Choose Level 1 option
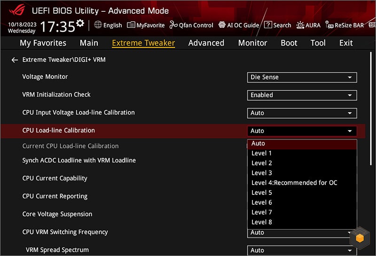The image size is (376, 256). (302, 153)
